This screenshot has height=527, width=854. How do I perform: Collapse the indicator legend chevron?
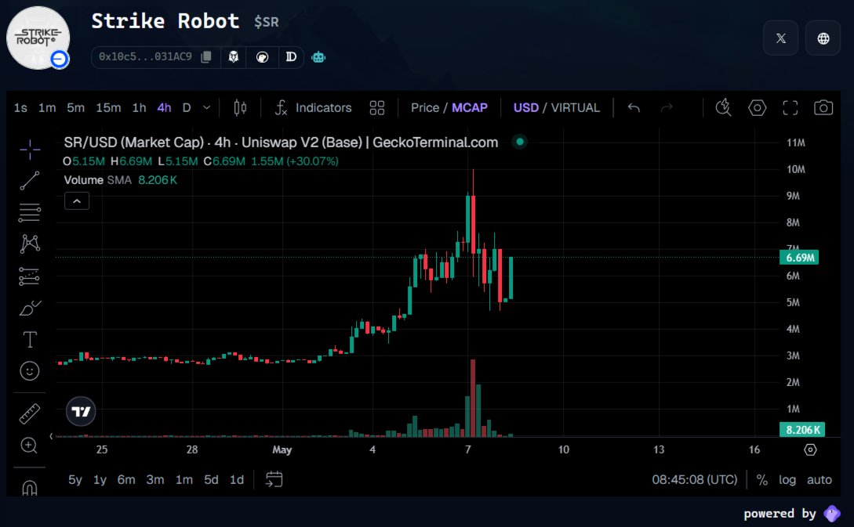tap(77, 201)
